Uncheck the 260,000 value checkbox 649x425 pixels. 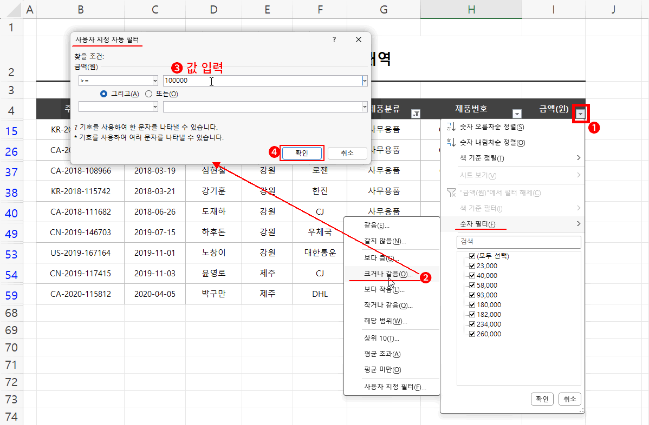[x=472, y=334]
